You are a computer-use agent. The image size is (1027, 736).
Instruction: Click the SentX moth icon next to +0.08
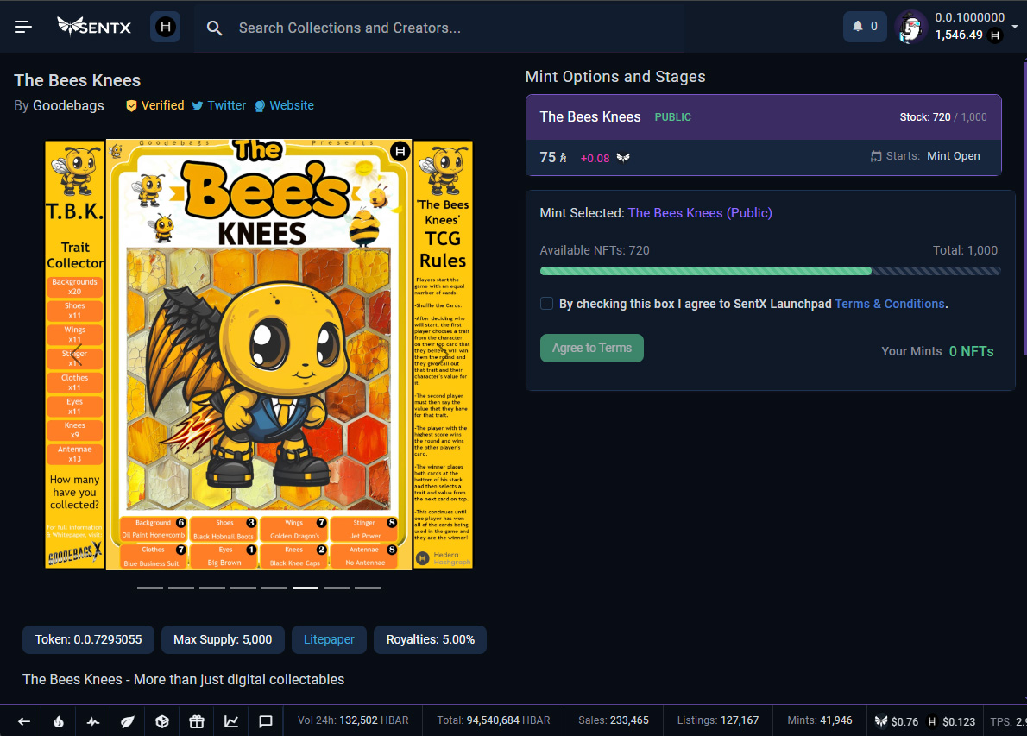[x=623, y=158]
